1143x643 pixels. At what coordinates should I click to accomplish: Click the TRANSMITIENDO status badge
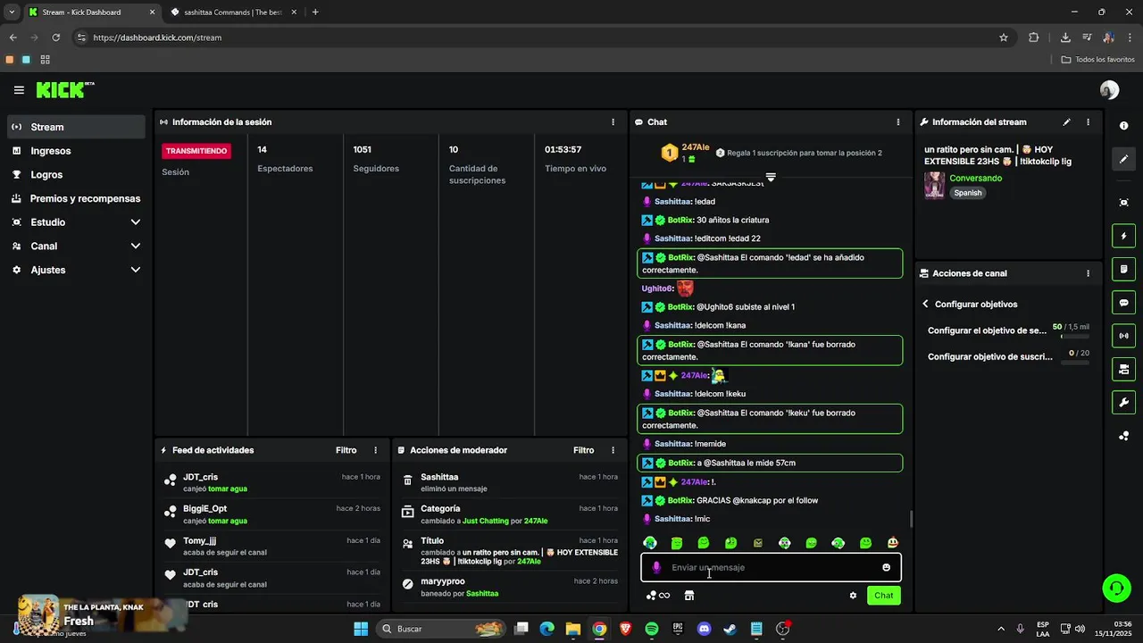[x=196, y=151]
